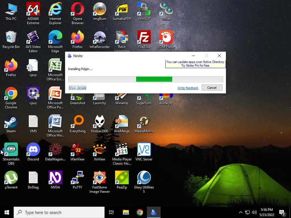Click the Ninite taskbar button

click(154, 212)
